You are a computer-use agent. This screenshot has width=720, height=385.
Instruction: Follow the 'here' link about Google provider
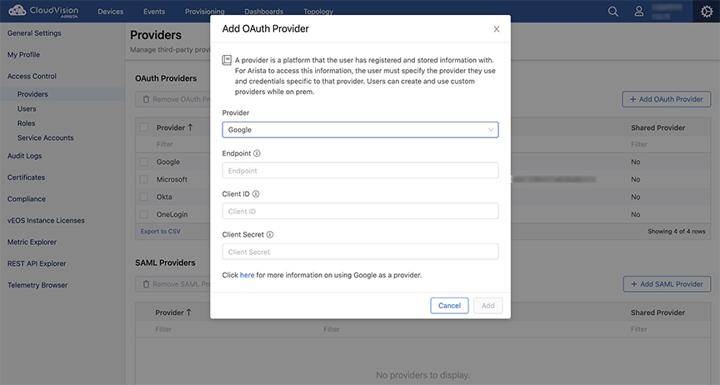pos(247,275)
